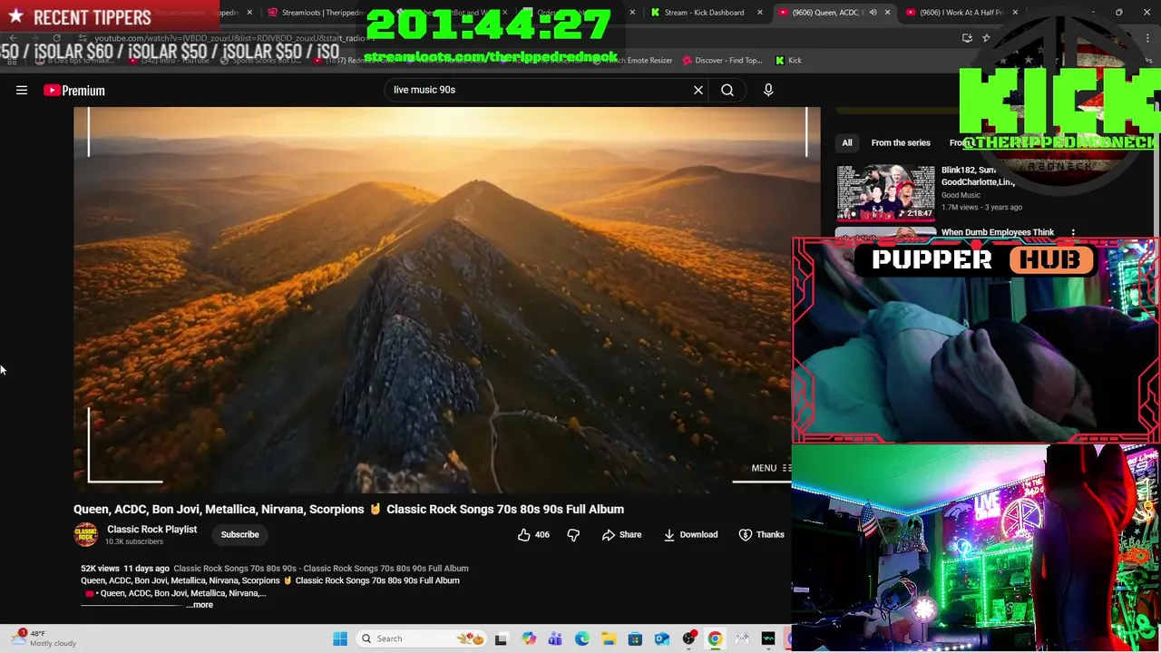Screen dimensions: 1161x653
Task: Switch to Stream - Kick Dashboard tab
Action: 704,13
